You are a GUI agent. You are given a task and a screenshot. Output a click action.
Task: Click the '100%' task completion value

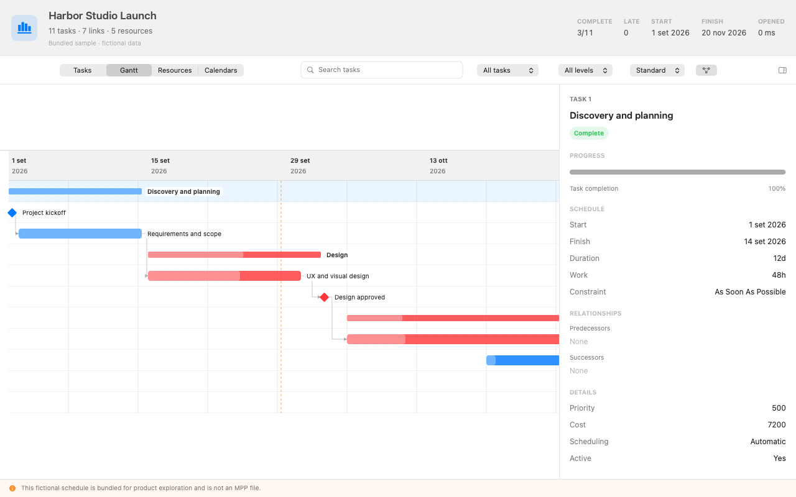[x=777, y=189]
